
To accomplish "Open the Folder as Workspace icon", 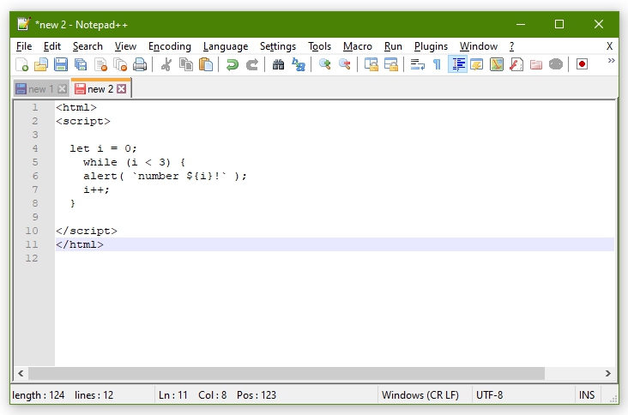I will [536, 64].
